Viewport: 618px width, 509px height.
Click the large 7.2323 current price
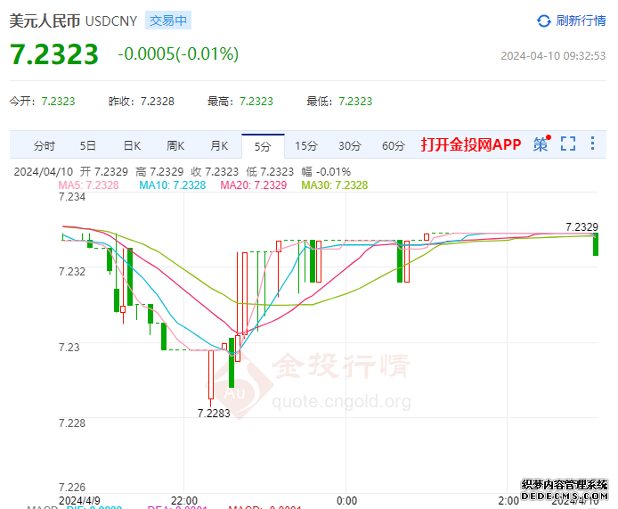point(54,54)
